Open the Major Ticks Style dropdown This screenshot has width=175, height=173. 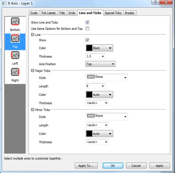[106, 77]
